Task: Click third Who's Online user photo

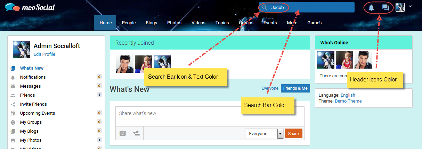Action: pos(363,60)
